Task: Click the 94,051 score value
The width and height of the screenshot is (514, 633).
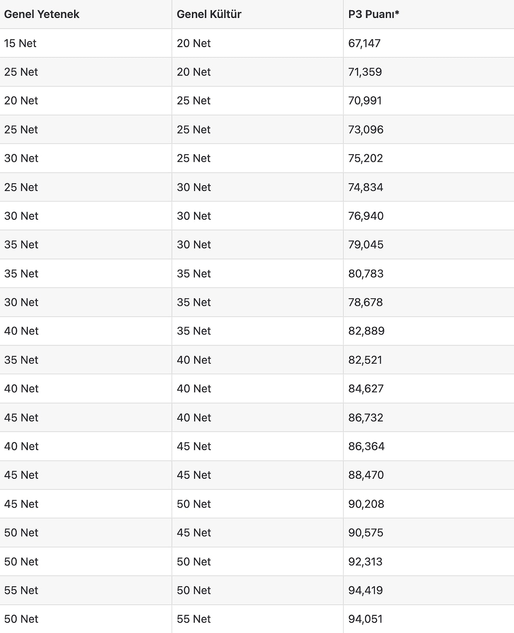Action: 365,619
